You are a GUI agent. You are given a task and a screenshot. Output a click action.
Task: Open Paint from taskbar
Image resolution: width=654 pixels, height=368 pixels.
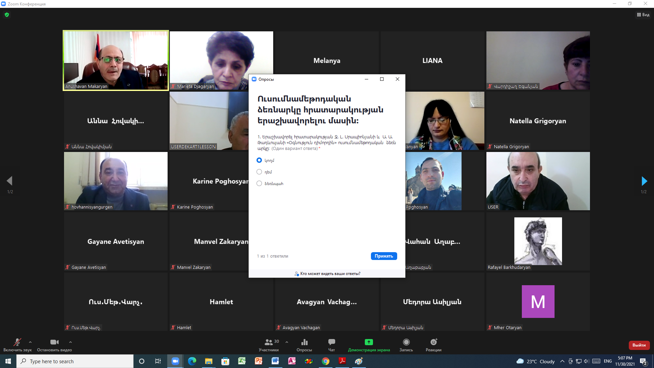click(359, 361)
